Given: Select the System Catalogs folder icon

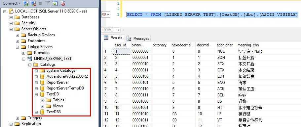Looking at the screenshot, I should pyautogui.click(x=42, y=71).
